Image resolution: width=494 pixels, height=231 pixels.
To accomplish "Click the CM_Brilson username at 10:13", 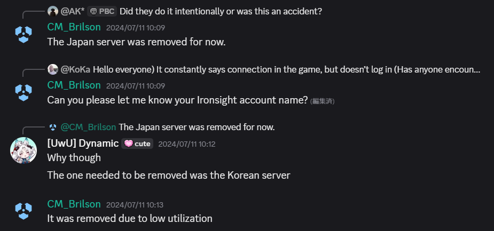I will tap(74, 204).
